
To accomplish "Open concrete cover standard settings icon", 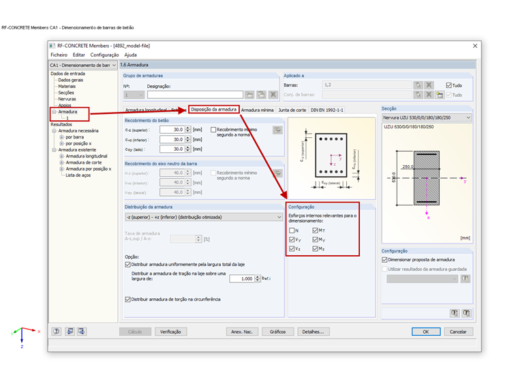I will coord(277,130).
